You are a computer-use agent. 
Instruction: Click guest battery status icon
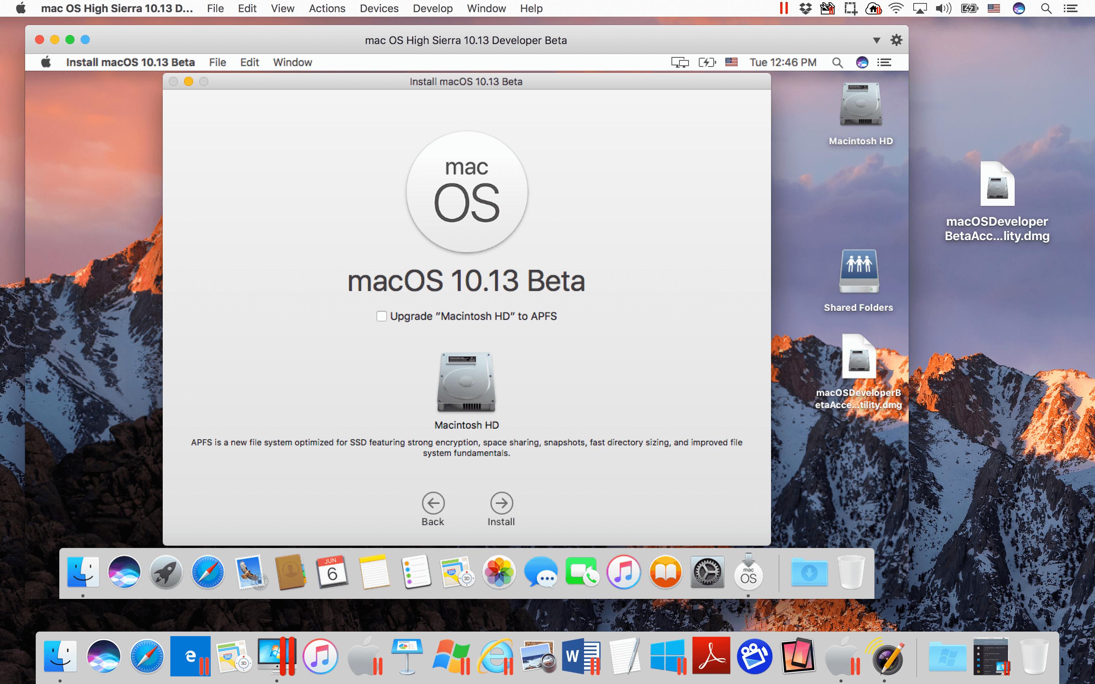707,62
